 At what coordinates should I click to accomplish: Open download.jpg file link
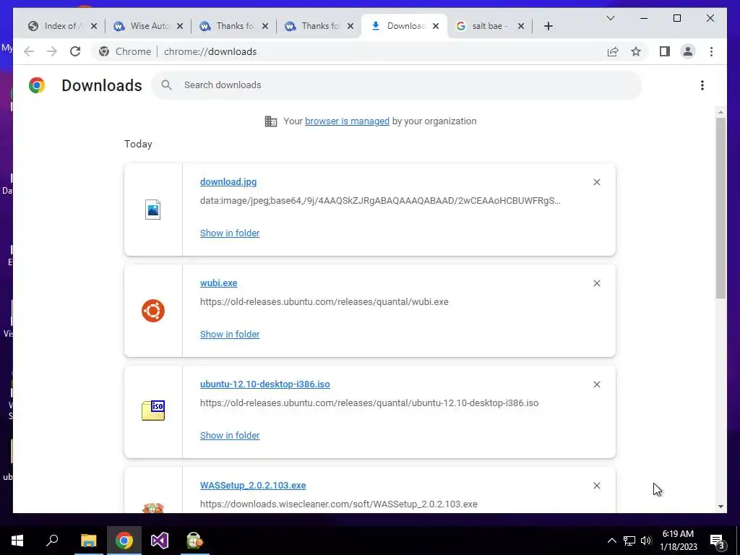point(228,181)
